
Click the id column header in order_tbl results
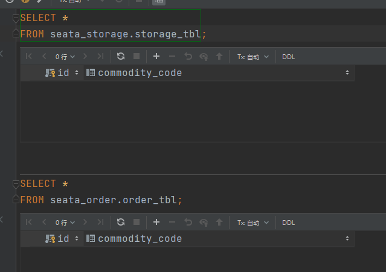[x=63, y=239]
